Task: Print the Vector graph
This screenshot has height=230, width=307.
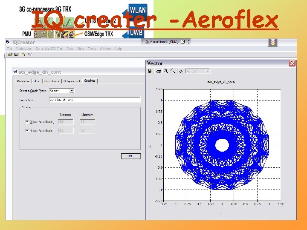Action: pyautogui.click(x=159, y=71)
